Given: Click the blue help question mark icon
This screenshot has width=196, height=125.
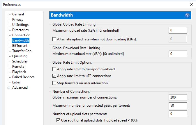Looking at the screenshot, I should (x=187, y=15).
